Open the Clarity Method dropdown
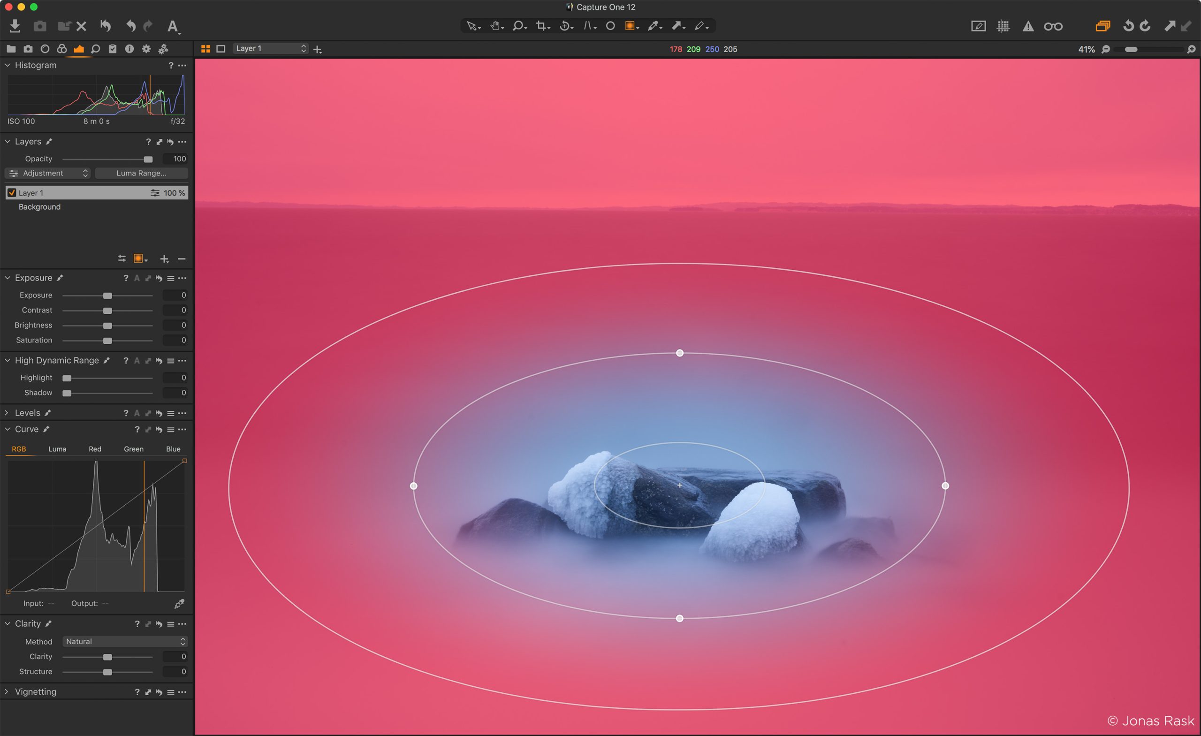Screen dimensions: 1201x736 125,641
